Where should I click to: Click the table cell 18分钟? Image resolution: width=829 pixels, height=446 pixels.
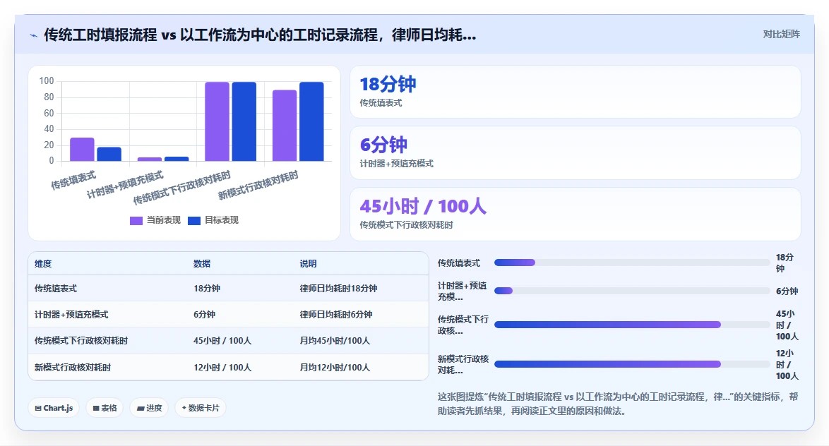[207, 289]
